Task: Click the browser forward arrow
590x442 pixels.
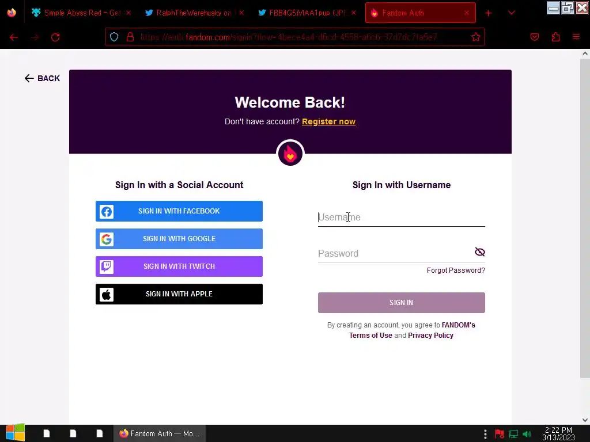Action: point(35,37)
